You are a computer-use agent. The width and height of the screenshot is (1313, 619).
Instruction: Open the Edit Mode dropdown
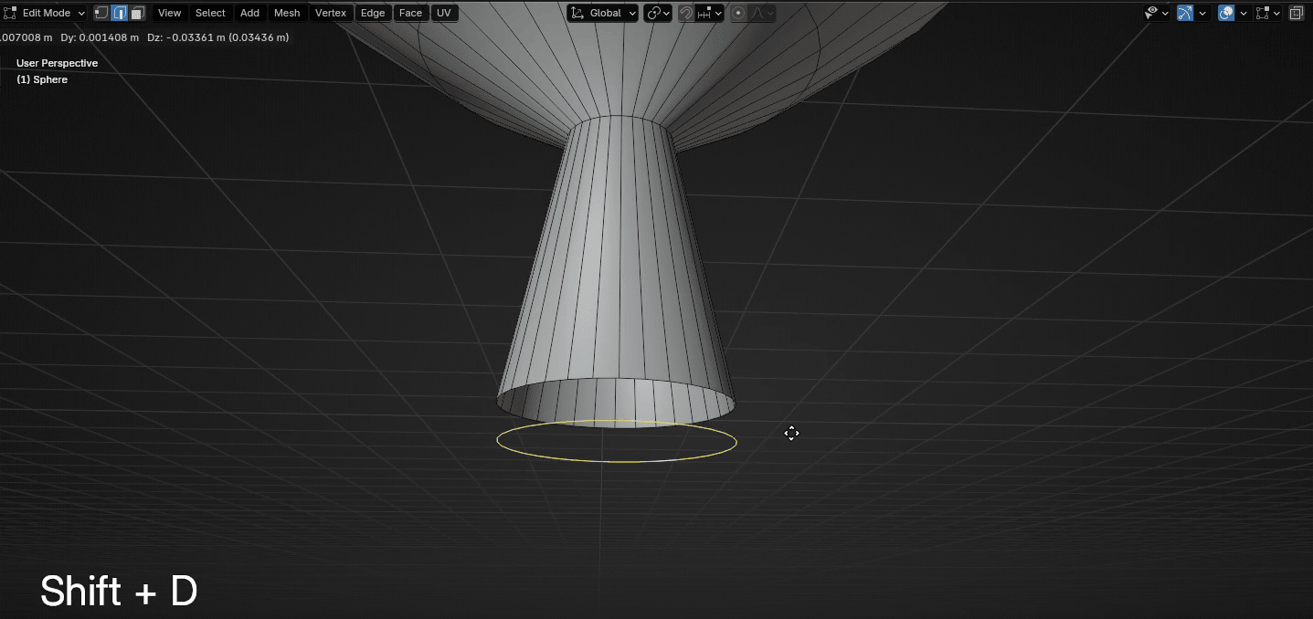(46, 13)
